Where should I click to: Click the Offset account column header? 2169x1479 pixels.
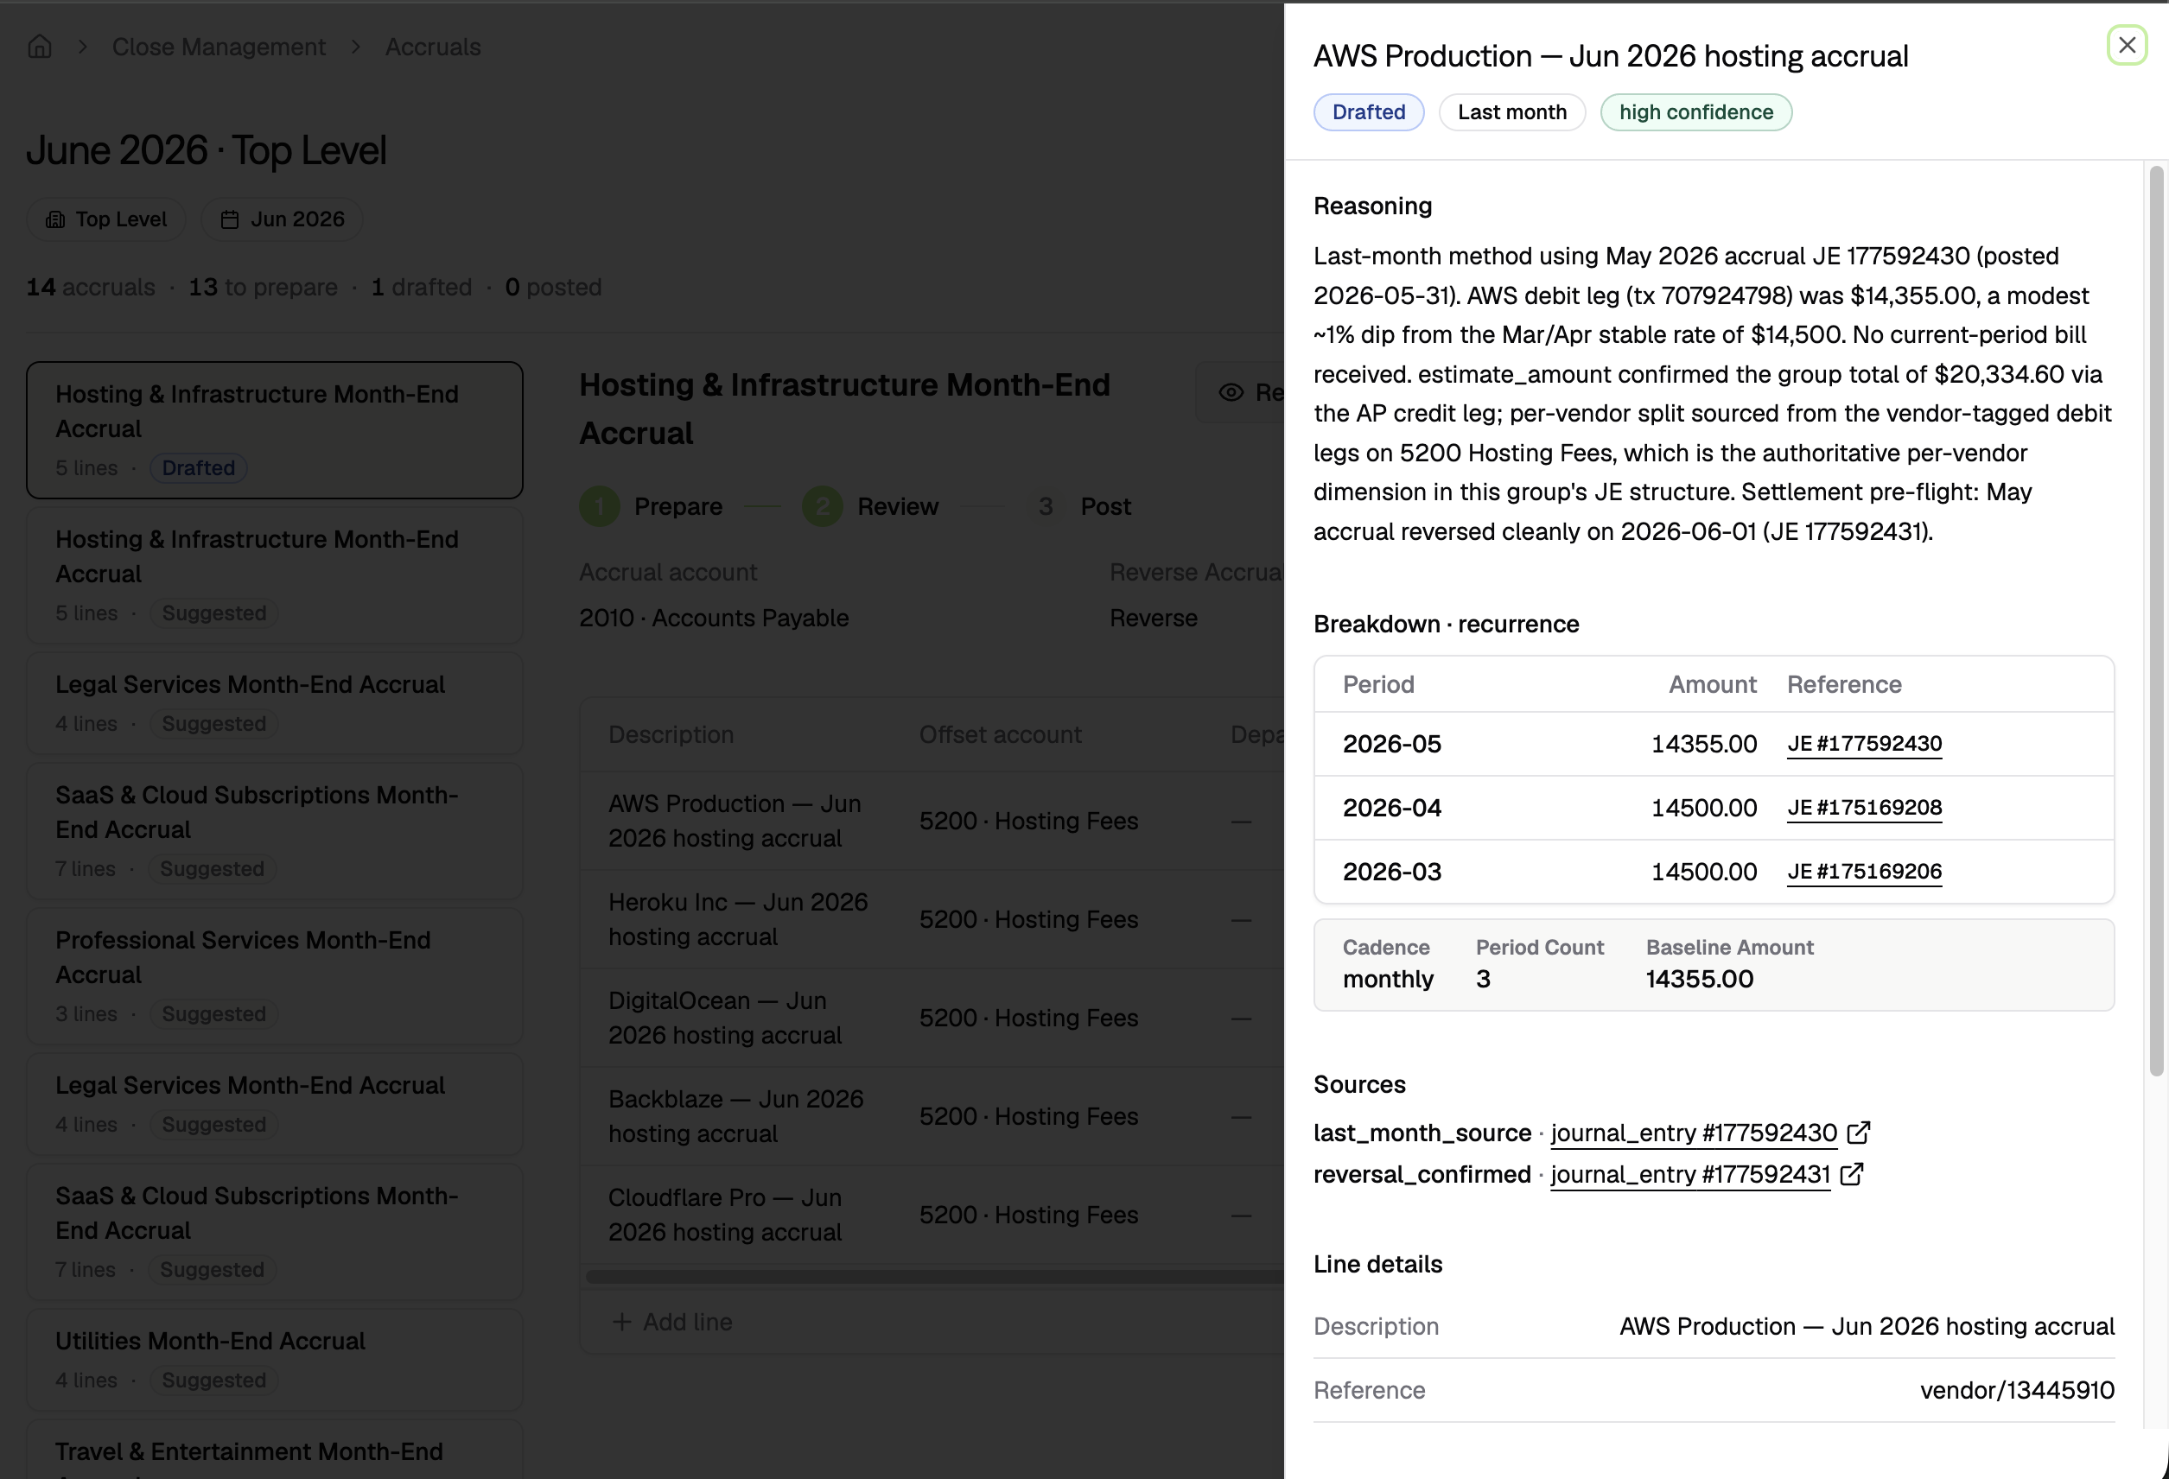pyautogui.click(x=1000, y=734)
